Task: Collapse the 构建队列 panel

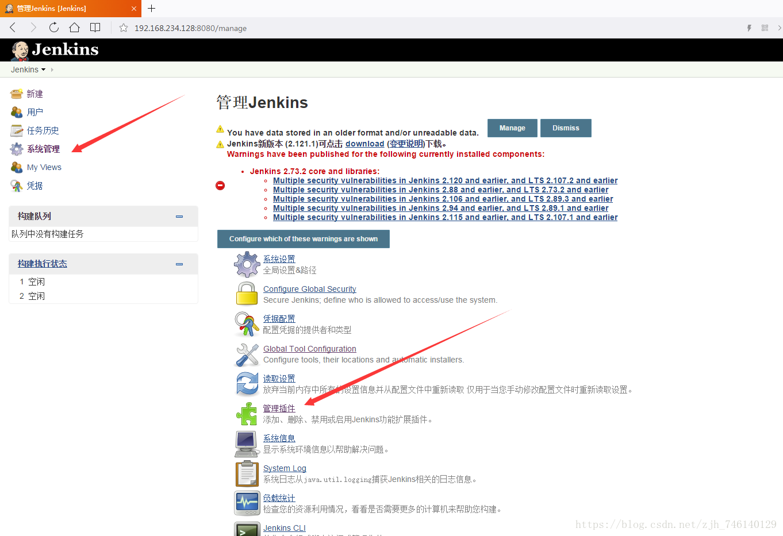Action: click(179, 217)
